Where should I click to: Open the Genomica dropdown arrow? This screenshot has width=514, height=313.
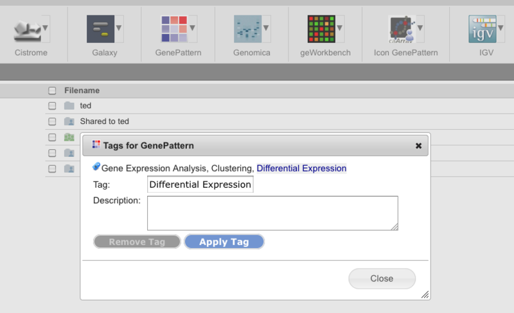266,28
